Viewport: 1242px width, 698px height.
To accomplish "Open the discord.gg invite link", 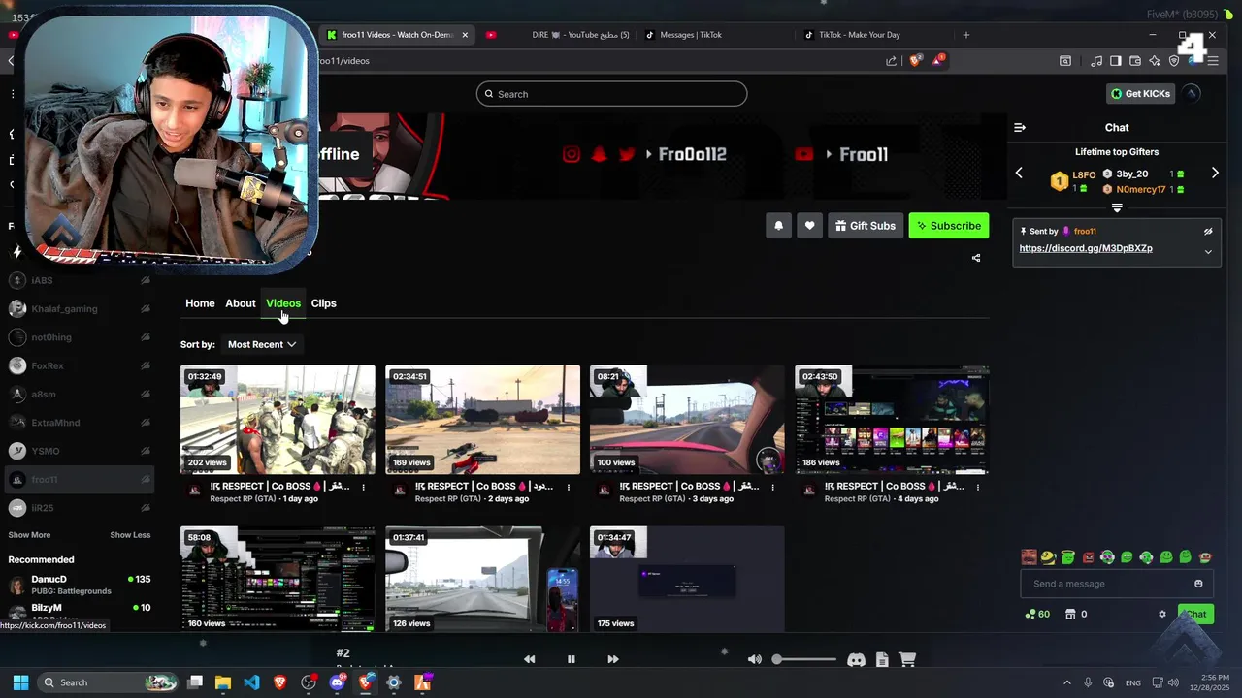I will tap(1086, 248).
